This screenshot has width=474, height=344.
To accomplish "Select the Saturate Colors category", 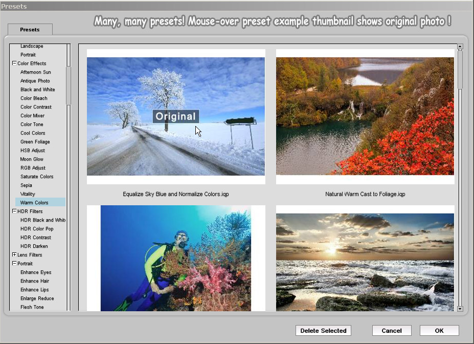I will click(37, 177).
